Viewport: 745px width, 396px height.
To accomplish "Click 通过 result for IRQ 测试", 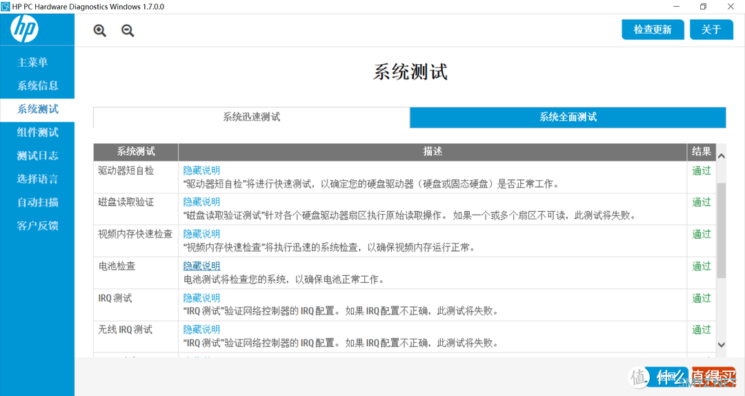I will tap(702, 298).
